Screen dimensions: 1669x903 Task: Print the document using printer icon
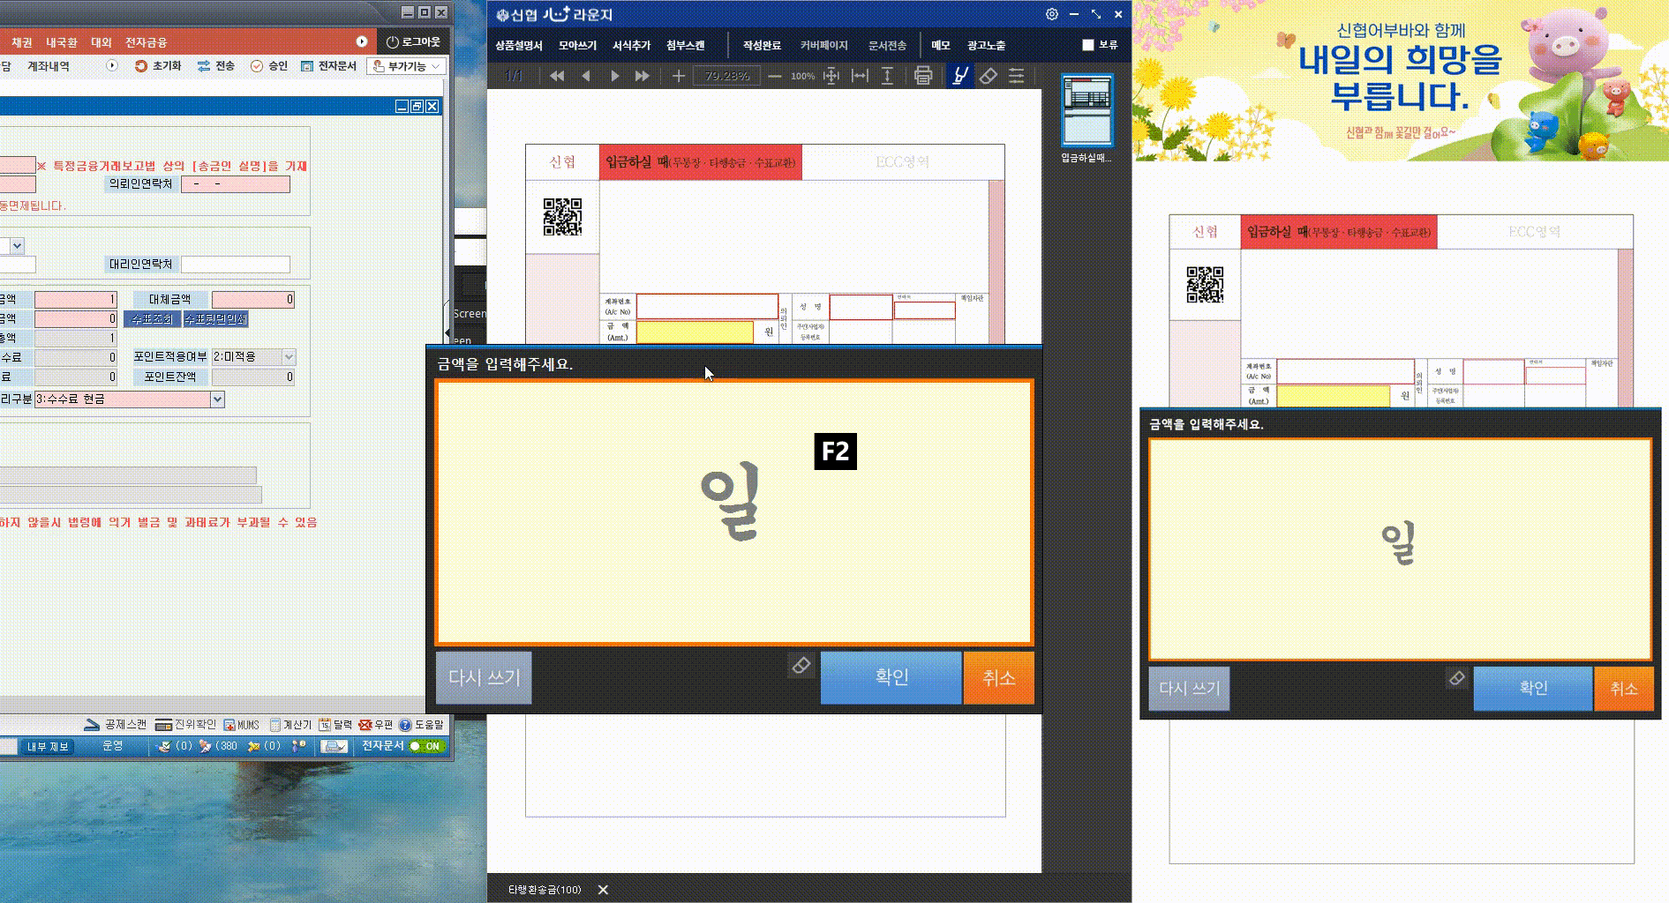[923, 76]
